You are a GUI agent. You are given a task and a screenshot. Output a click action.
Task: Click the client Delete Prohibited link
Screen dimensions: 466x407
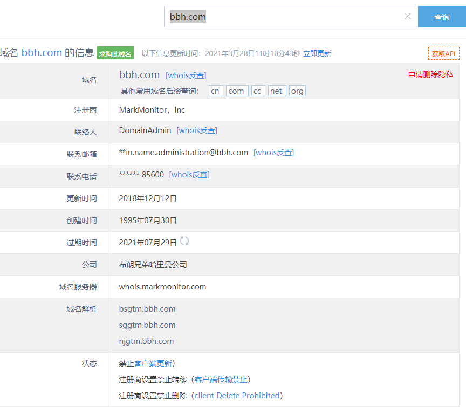coord(237,396)
